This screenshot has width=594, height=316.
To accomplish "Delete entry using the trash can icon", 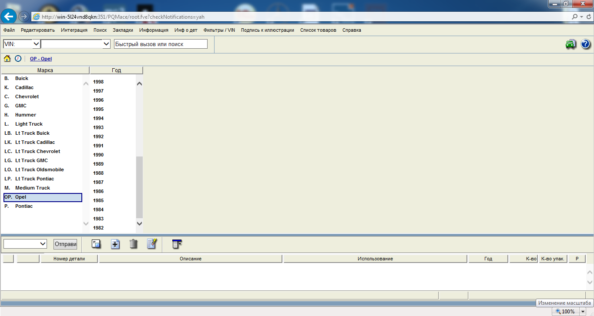I will (x=134, y=244).
